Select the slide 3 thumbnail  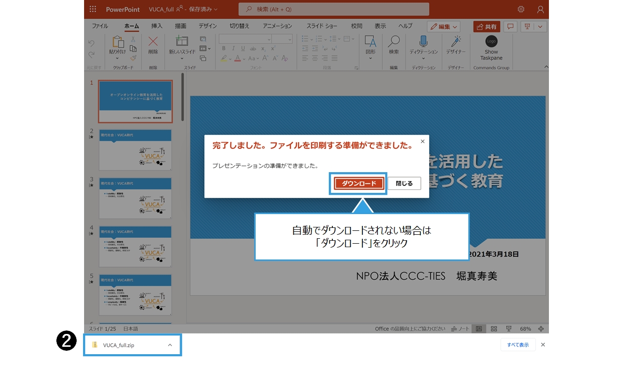pos(135,197)
